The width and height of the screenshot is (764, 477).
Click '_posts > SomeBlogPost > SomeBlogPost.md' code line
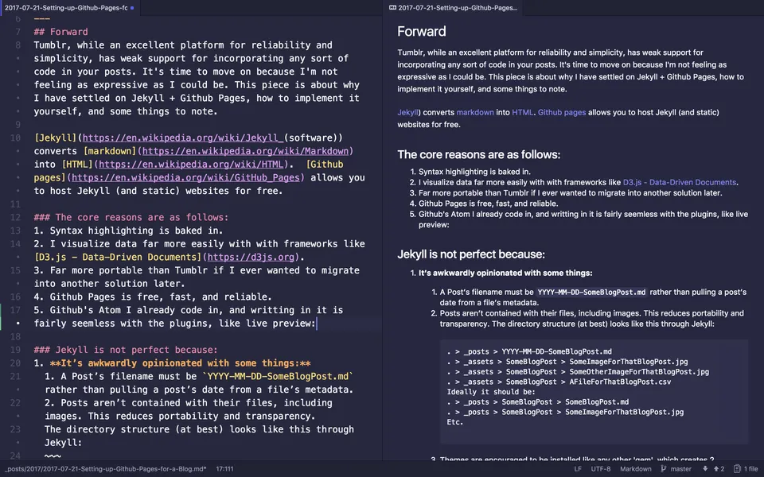[537, 402]
